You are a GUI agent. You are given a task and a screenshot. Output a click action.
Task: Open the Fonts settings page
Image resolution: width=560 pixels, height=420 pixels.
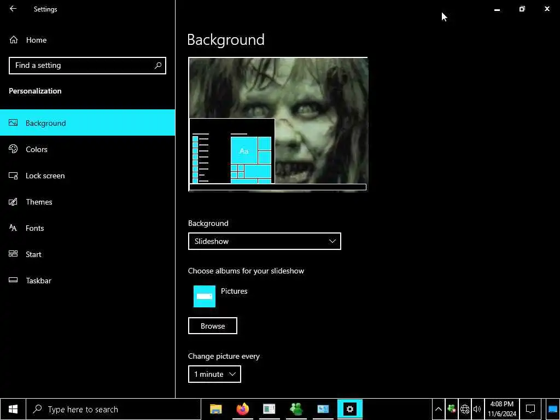click(x=87, y=228)
